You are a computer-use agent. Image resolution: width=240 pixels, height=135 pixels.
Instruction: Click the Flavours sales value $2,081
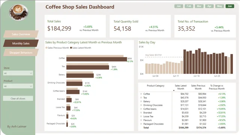click(x=185, y=120)
